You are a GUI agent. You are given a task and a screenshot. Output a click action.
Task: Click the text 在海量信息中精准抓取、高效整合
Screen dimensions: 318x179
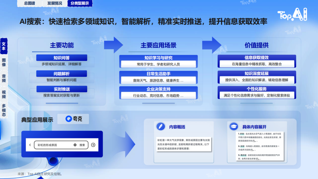click(x=257, y=64)
